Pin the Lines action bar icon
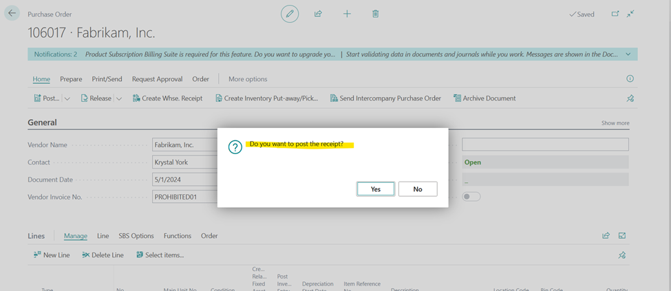This screenshot has width=671, height=291. 621,255
